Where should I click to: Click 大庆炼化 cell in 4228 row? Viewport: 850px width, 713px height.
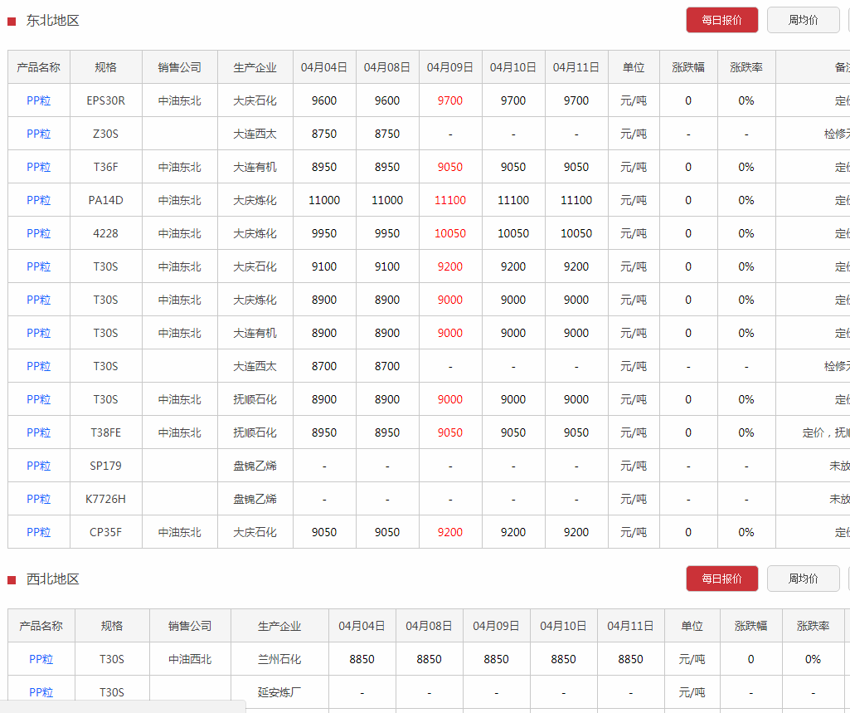255,233
